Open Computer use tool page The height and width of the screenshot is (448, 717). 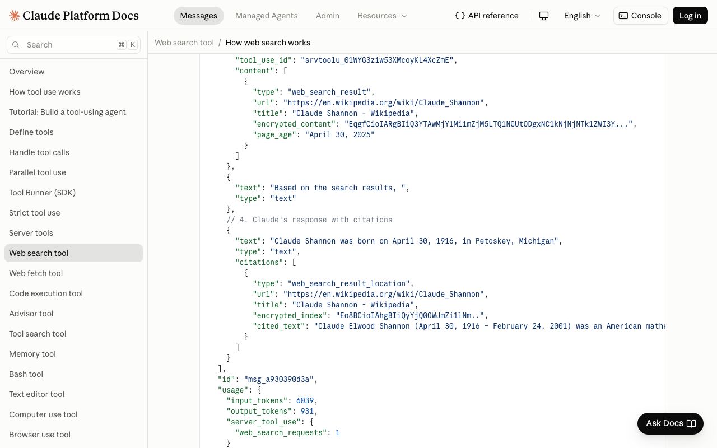click(73, 414)
